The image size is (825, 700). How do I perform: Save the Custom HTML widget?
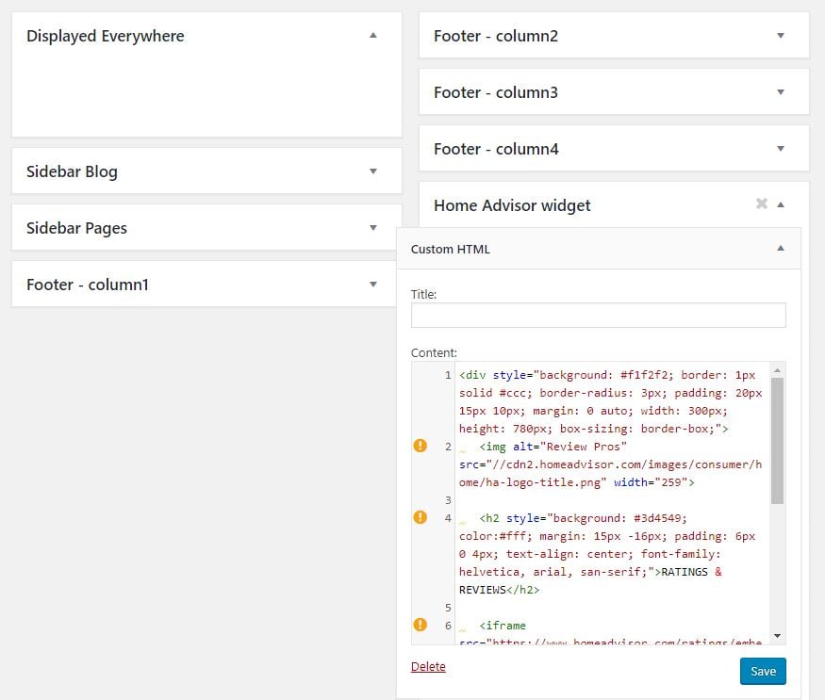(x=763, y=671)
